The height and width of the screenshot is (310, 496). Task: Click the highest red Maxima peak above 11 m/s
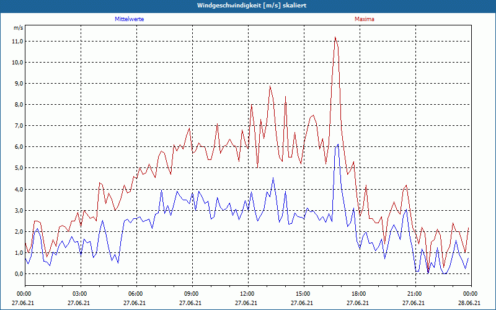335,38
